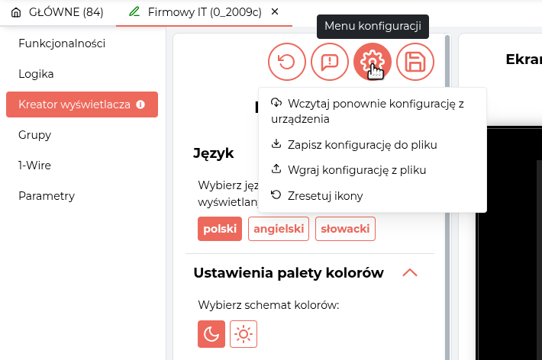Select the dark mode moon icon
Viewport: 542px width, 360px height.
tap(211, 334)
